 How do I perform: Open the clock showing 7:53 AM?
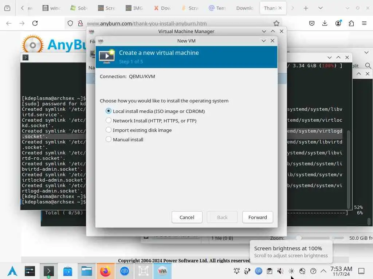[x=341, y=271]
